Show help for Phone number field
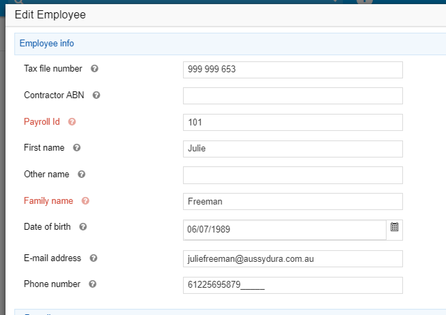This screenshot has height=315, width=446. (x=92, y=284)
